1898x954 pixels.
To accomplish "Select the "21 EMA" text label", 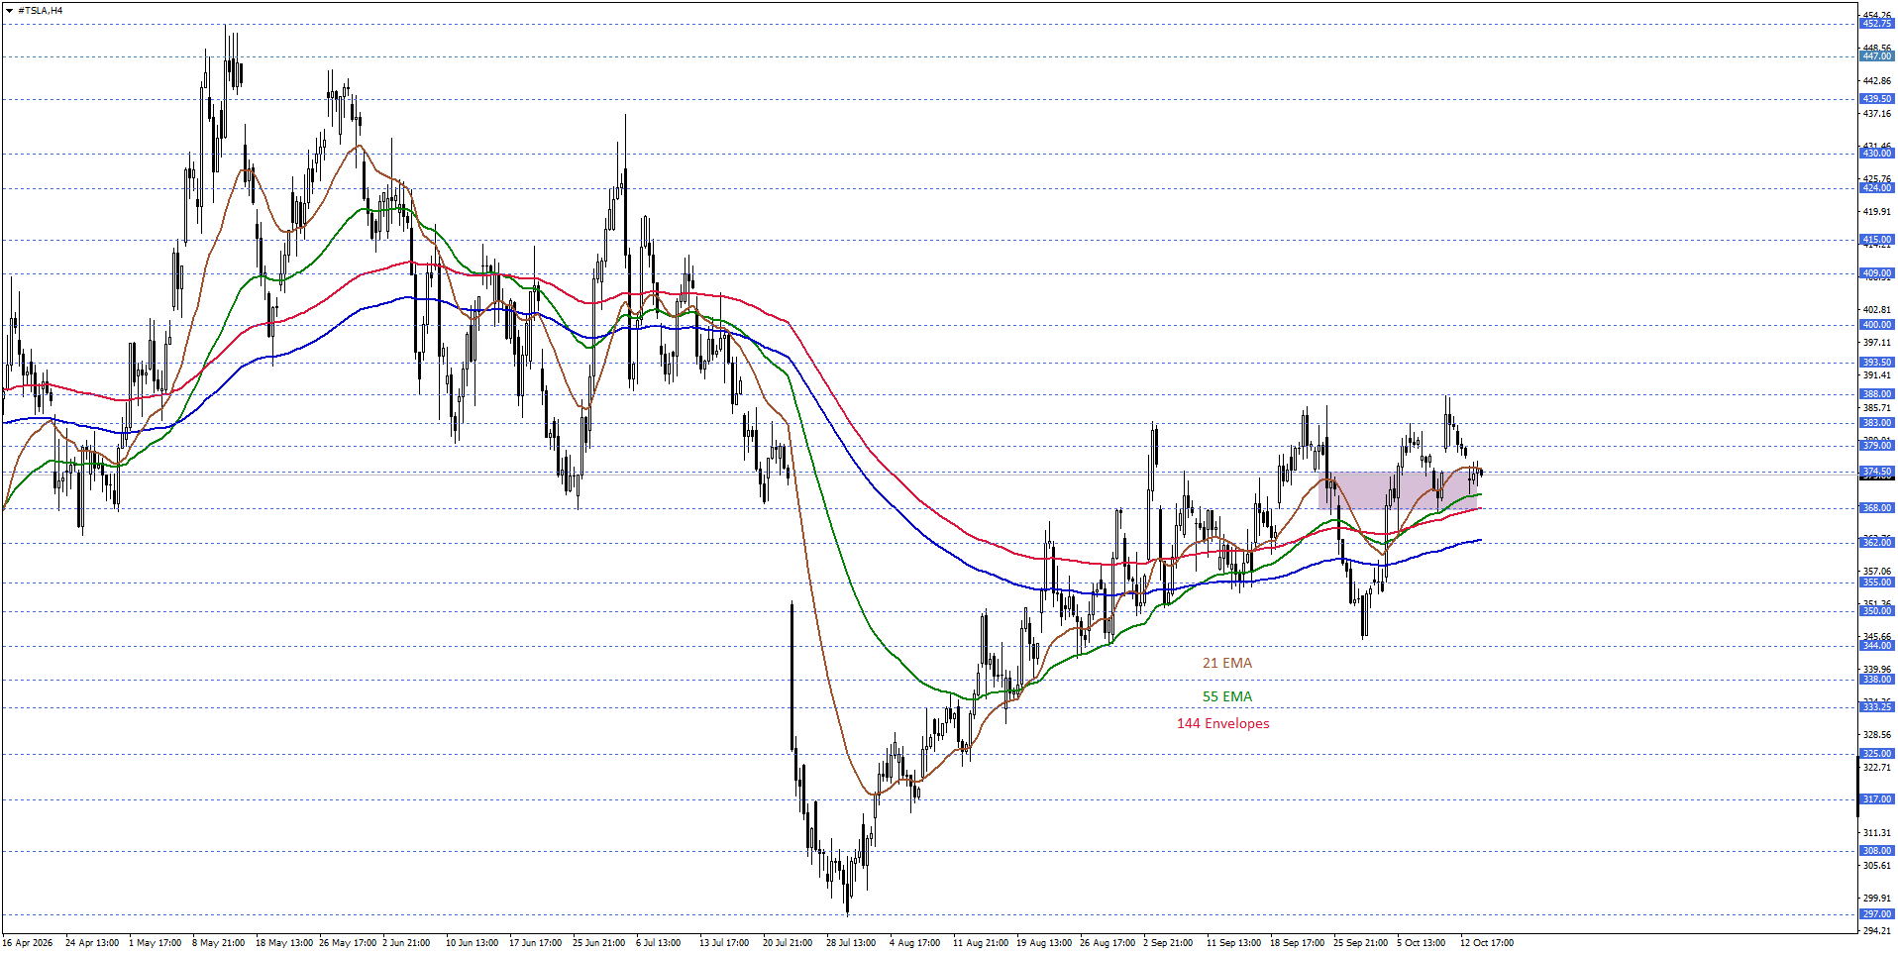I will tap(1227, 663).
